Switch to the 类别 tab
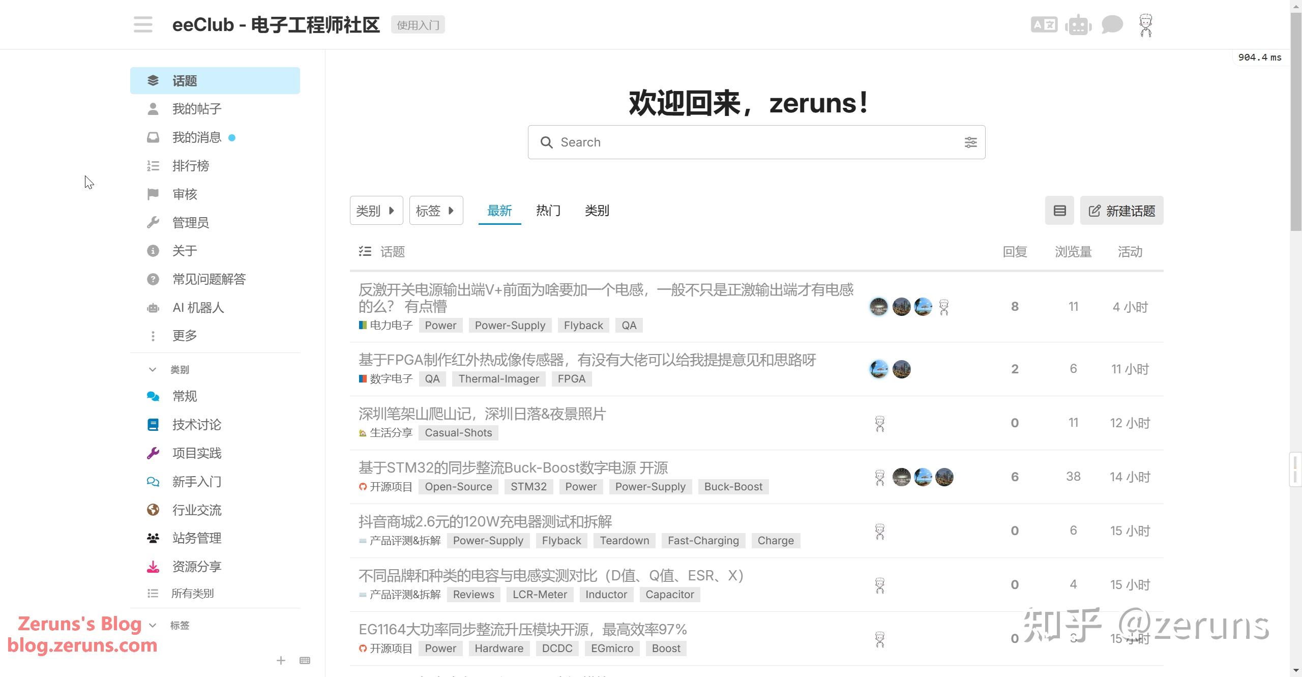 596,210
